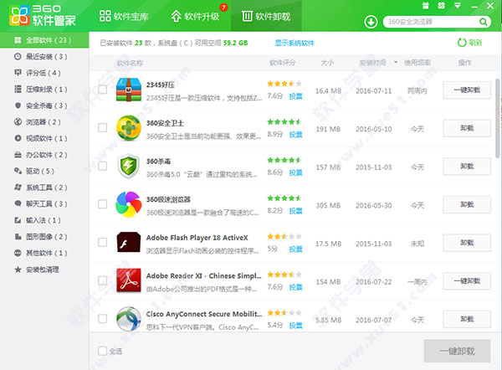Switch to 软件宝库 tab

click(x=124, y=16)
